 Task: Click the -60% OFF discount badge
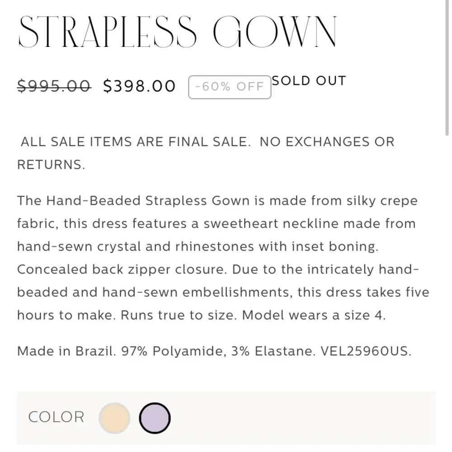(230, 87)
